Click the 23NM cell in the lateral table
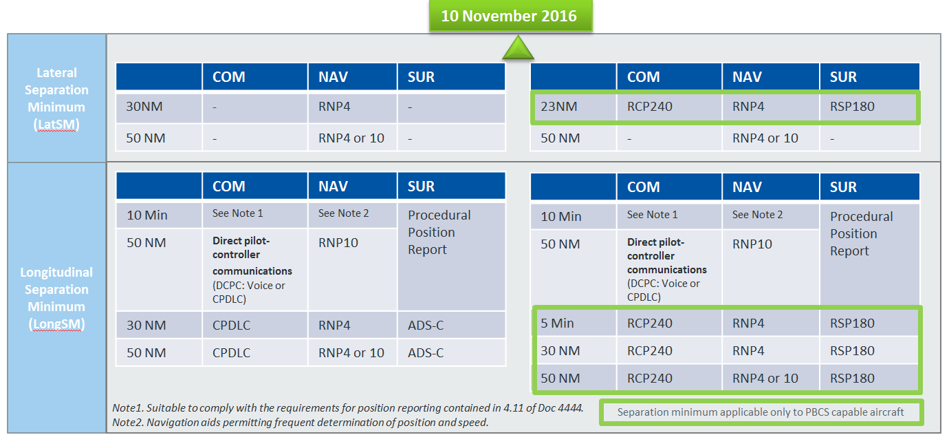Viewport: 949px width, 435px height. [x=558, y=107]
